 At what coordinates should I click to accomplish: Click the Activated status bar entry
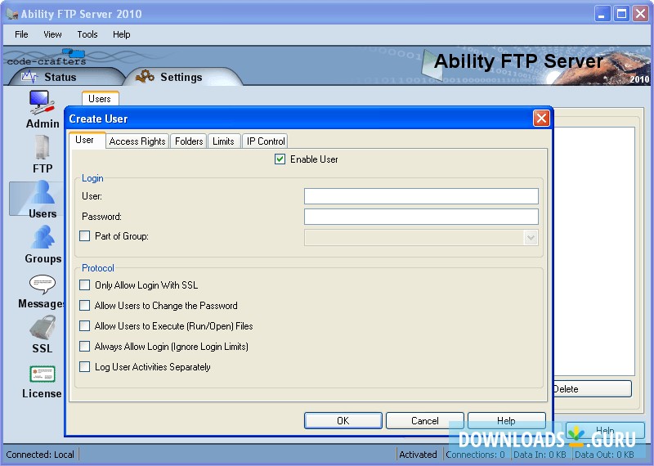pos(418,455)
